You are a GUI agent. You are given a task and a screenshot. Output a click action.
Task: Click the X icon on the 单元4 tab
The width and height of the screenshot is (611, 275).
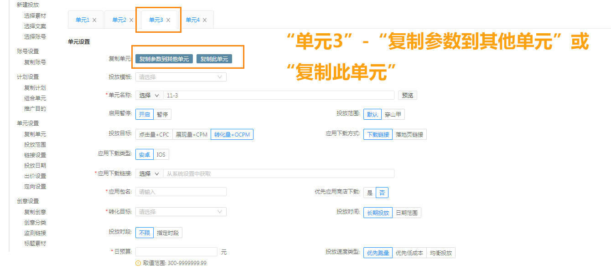pyautogui.click(x=205, y=20)
